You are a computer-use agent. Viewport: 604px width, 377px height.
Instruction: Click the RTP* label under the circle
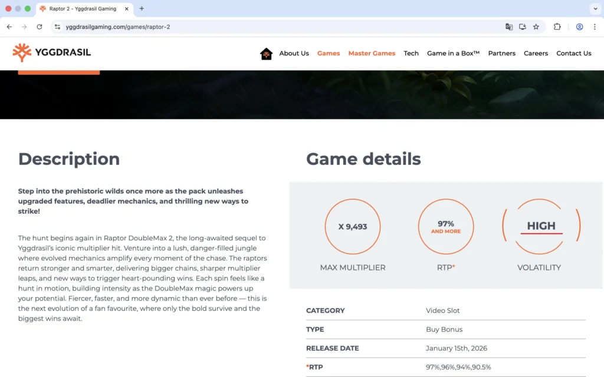pyautogui.click(x=446, y=268)
